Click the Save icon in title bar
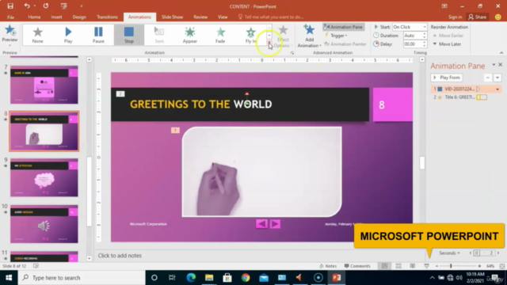The height and width of the screenshot is (285, 507). [x=10, y=6]
